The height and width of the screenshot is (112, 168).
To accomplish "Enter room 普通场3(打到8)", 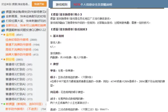I will [x=19, y=74].
